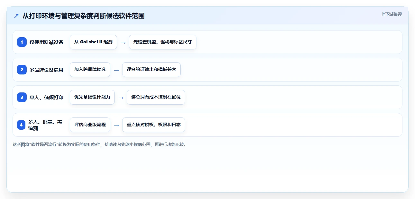Click the title 从打印环境与管理复杂度判断候选软件范围

pyautogui.click(x=84, y=16)
